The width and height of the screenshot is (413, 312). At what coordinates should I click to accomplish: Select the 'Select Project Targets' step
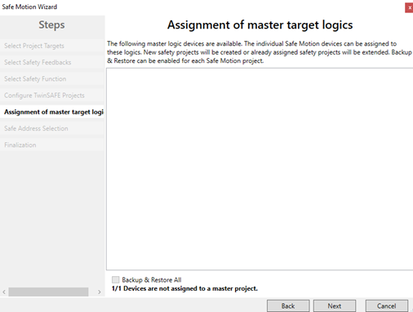(x=51, y=46)
